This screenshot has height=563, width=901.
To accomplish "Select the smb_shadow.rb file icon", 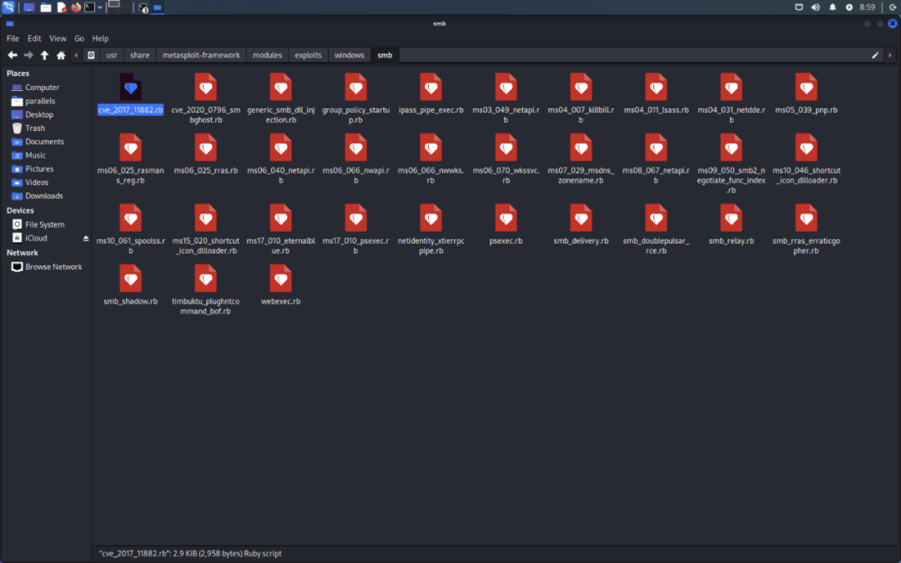I will [130, 279].
